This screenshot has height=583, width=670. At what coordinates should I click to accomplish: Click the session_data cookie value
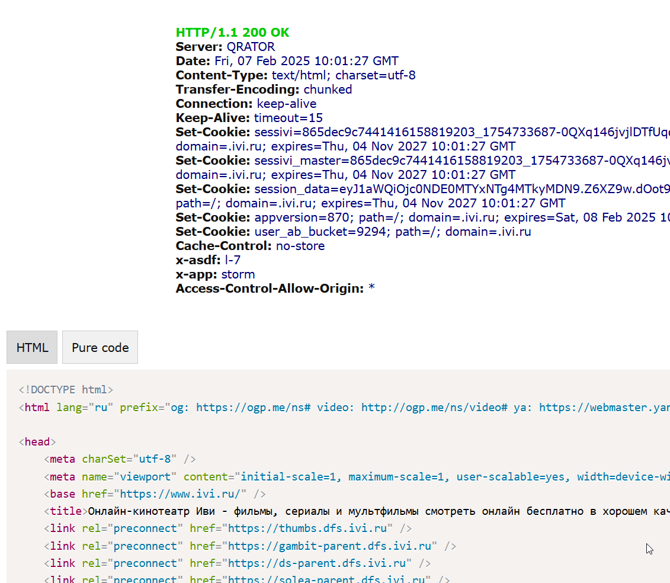pyautogui.click(x=462, y=189)
